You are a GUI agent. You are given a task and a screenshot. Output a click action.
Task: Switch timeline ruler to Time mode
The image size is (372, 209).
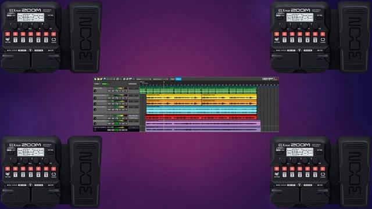point(172,79)
